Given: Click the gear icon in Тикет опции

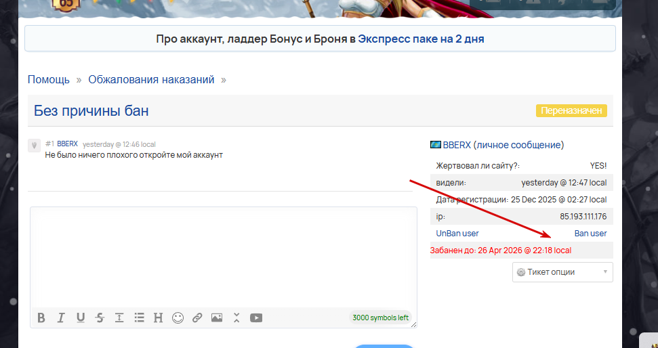Looking at the screenshot, I should [521, 272].
